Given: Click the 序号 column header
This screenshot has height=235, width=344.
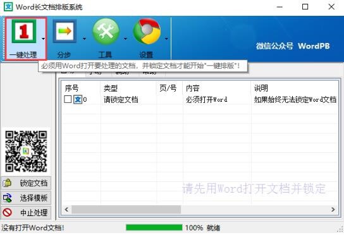Looking at the screenshot, I should point(71,88).
